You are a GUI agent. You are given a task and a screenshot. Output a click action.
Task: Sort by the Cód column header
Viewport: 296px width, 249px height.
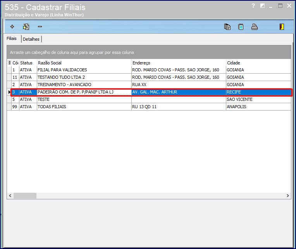[x=15, y=63]
